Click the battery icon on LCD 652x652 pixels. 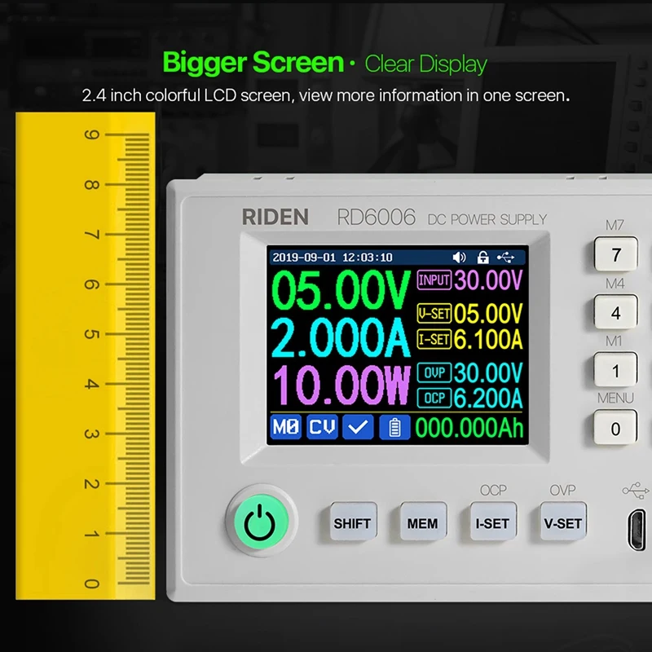pos(394,427)
